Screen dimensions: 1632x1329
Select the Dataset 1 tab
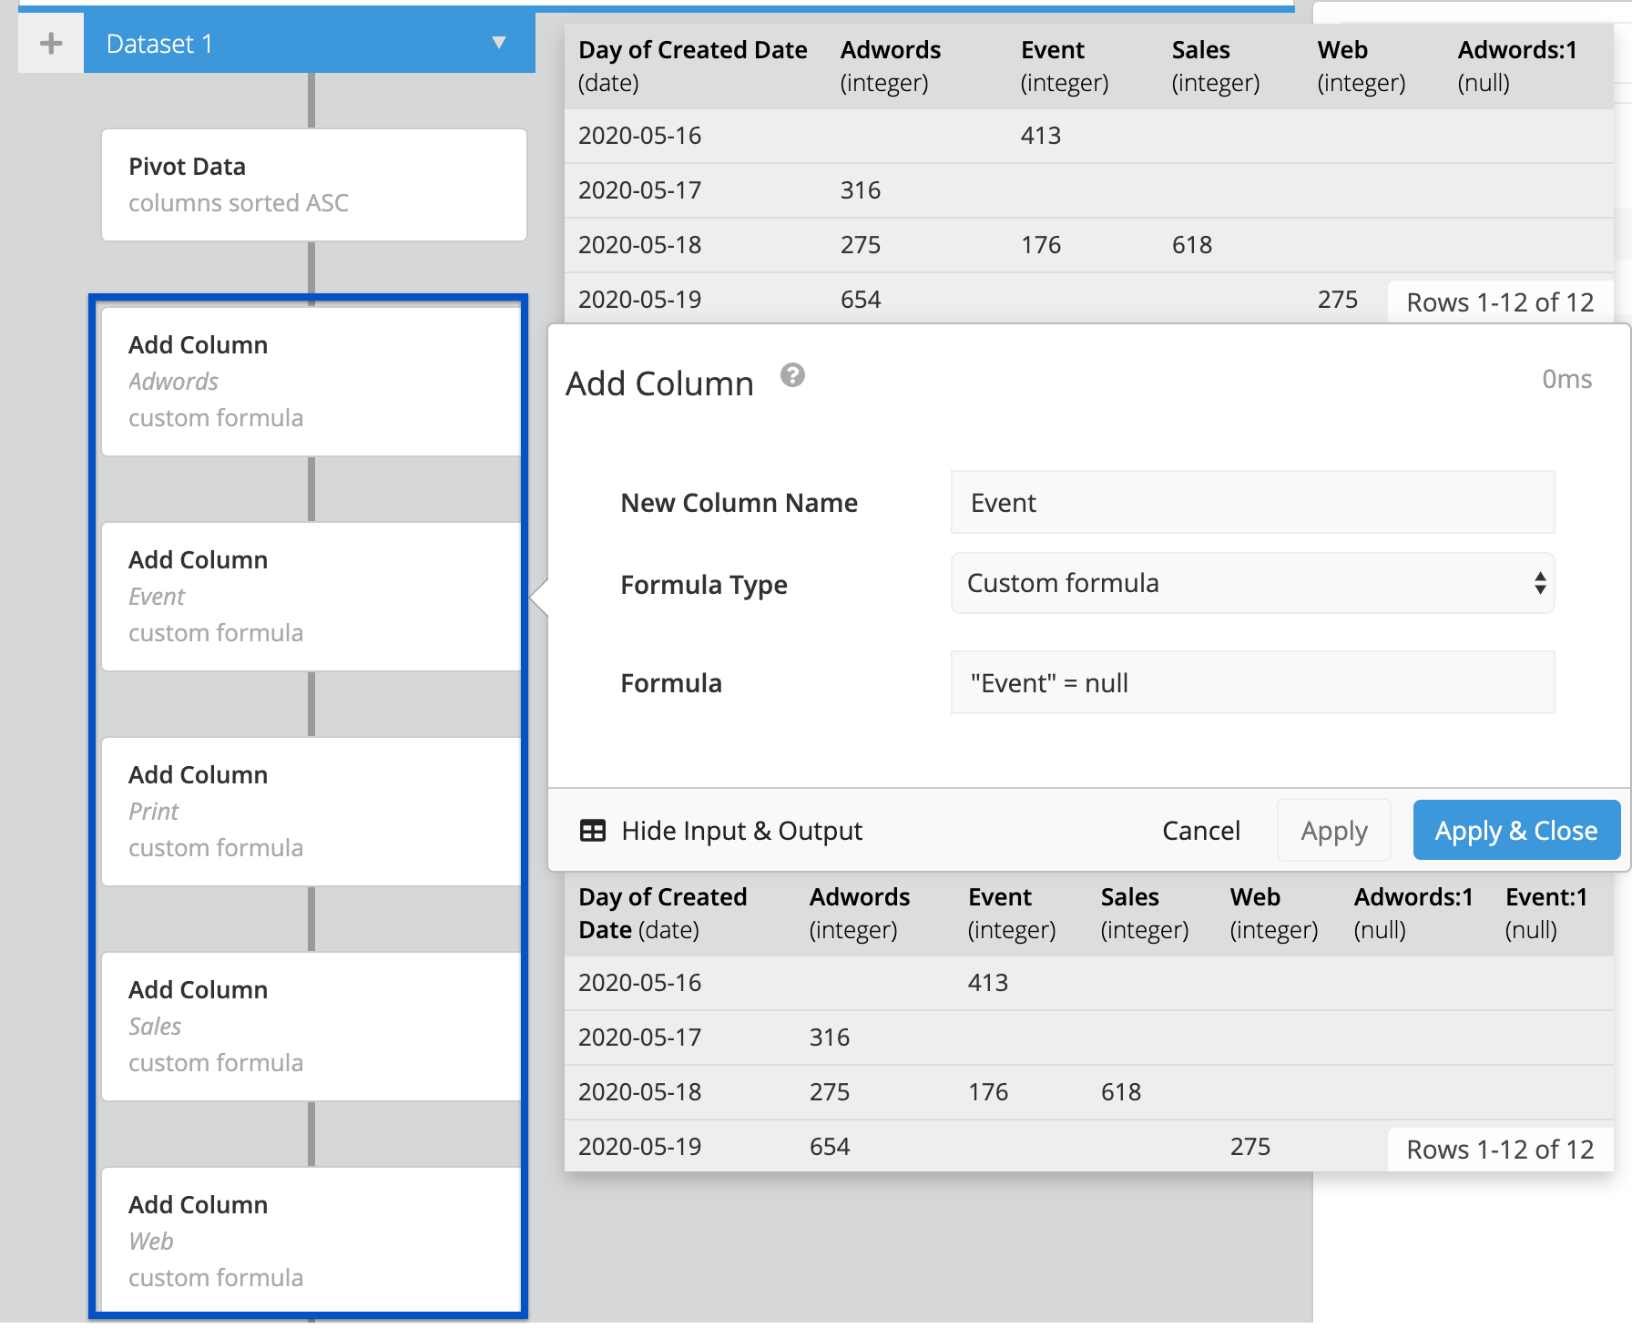310,43
